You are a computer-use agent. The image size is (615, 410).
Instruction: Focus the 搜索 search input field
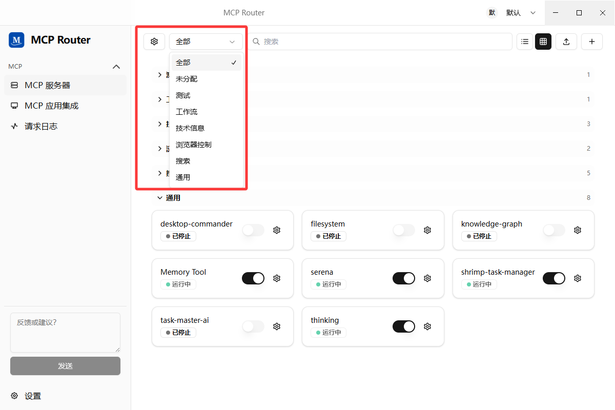click(380, 42)
